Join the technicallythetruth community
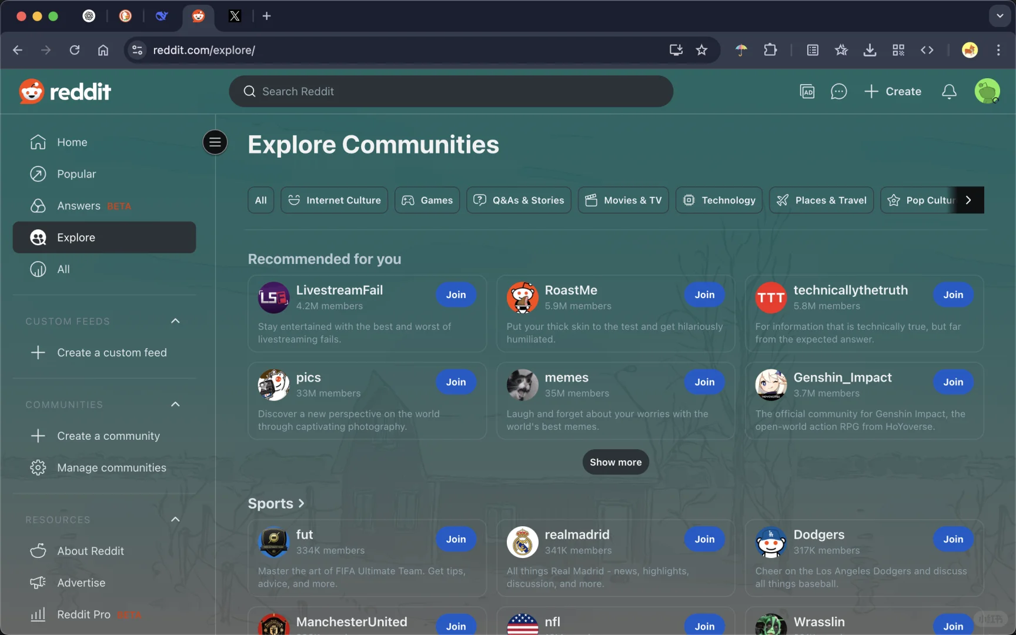 953,295
